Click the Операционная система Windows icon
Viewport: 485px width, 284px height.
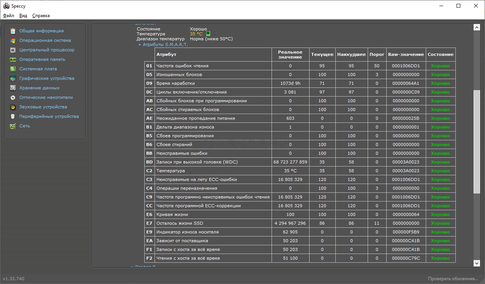pyautogui.click(x=13, y=40)
